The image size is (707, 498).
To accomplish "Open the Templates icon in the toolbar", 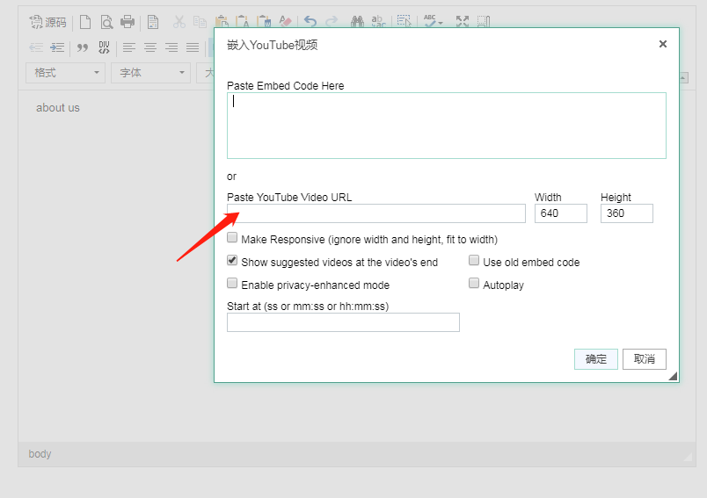I will coord(153,22).
